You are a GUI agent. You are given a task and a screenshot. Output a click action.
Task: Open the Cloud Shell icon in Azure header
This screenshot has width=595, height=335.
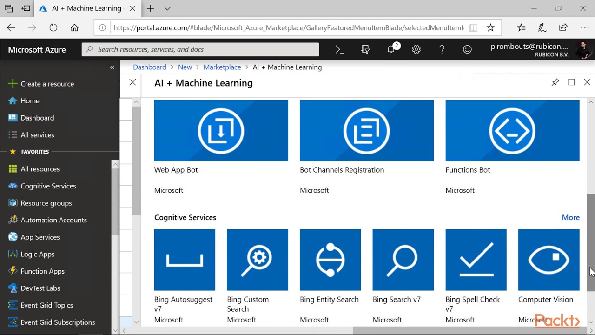(x=340, y=49)
